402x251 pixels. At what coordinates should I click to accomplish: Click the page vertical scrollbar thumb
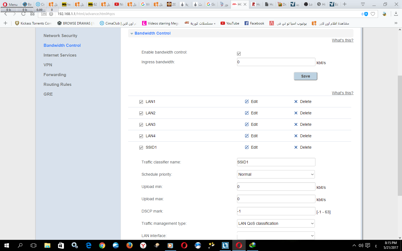pyautogui.click(x=400, y=135)
